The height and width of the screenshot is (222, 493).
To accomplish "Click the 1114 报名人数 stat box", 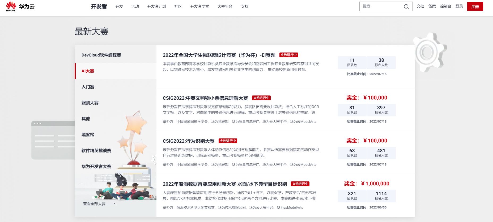I will (381, 196).
